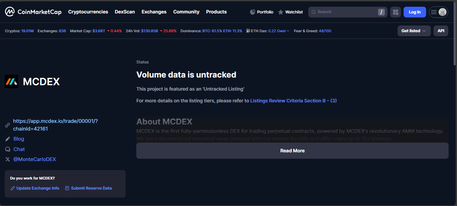Viewport: 457px width, 206px height.
Task: Open the DexScan menu item
Action: point(125,12)
